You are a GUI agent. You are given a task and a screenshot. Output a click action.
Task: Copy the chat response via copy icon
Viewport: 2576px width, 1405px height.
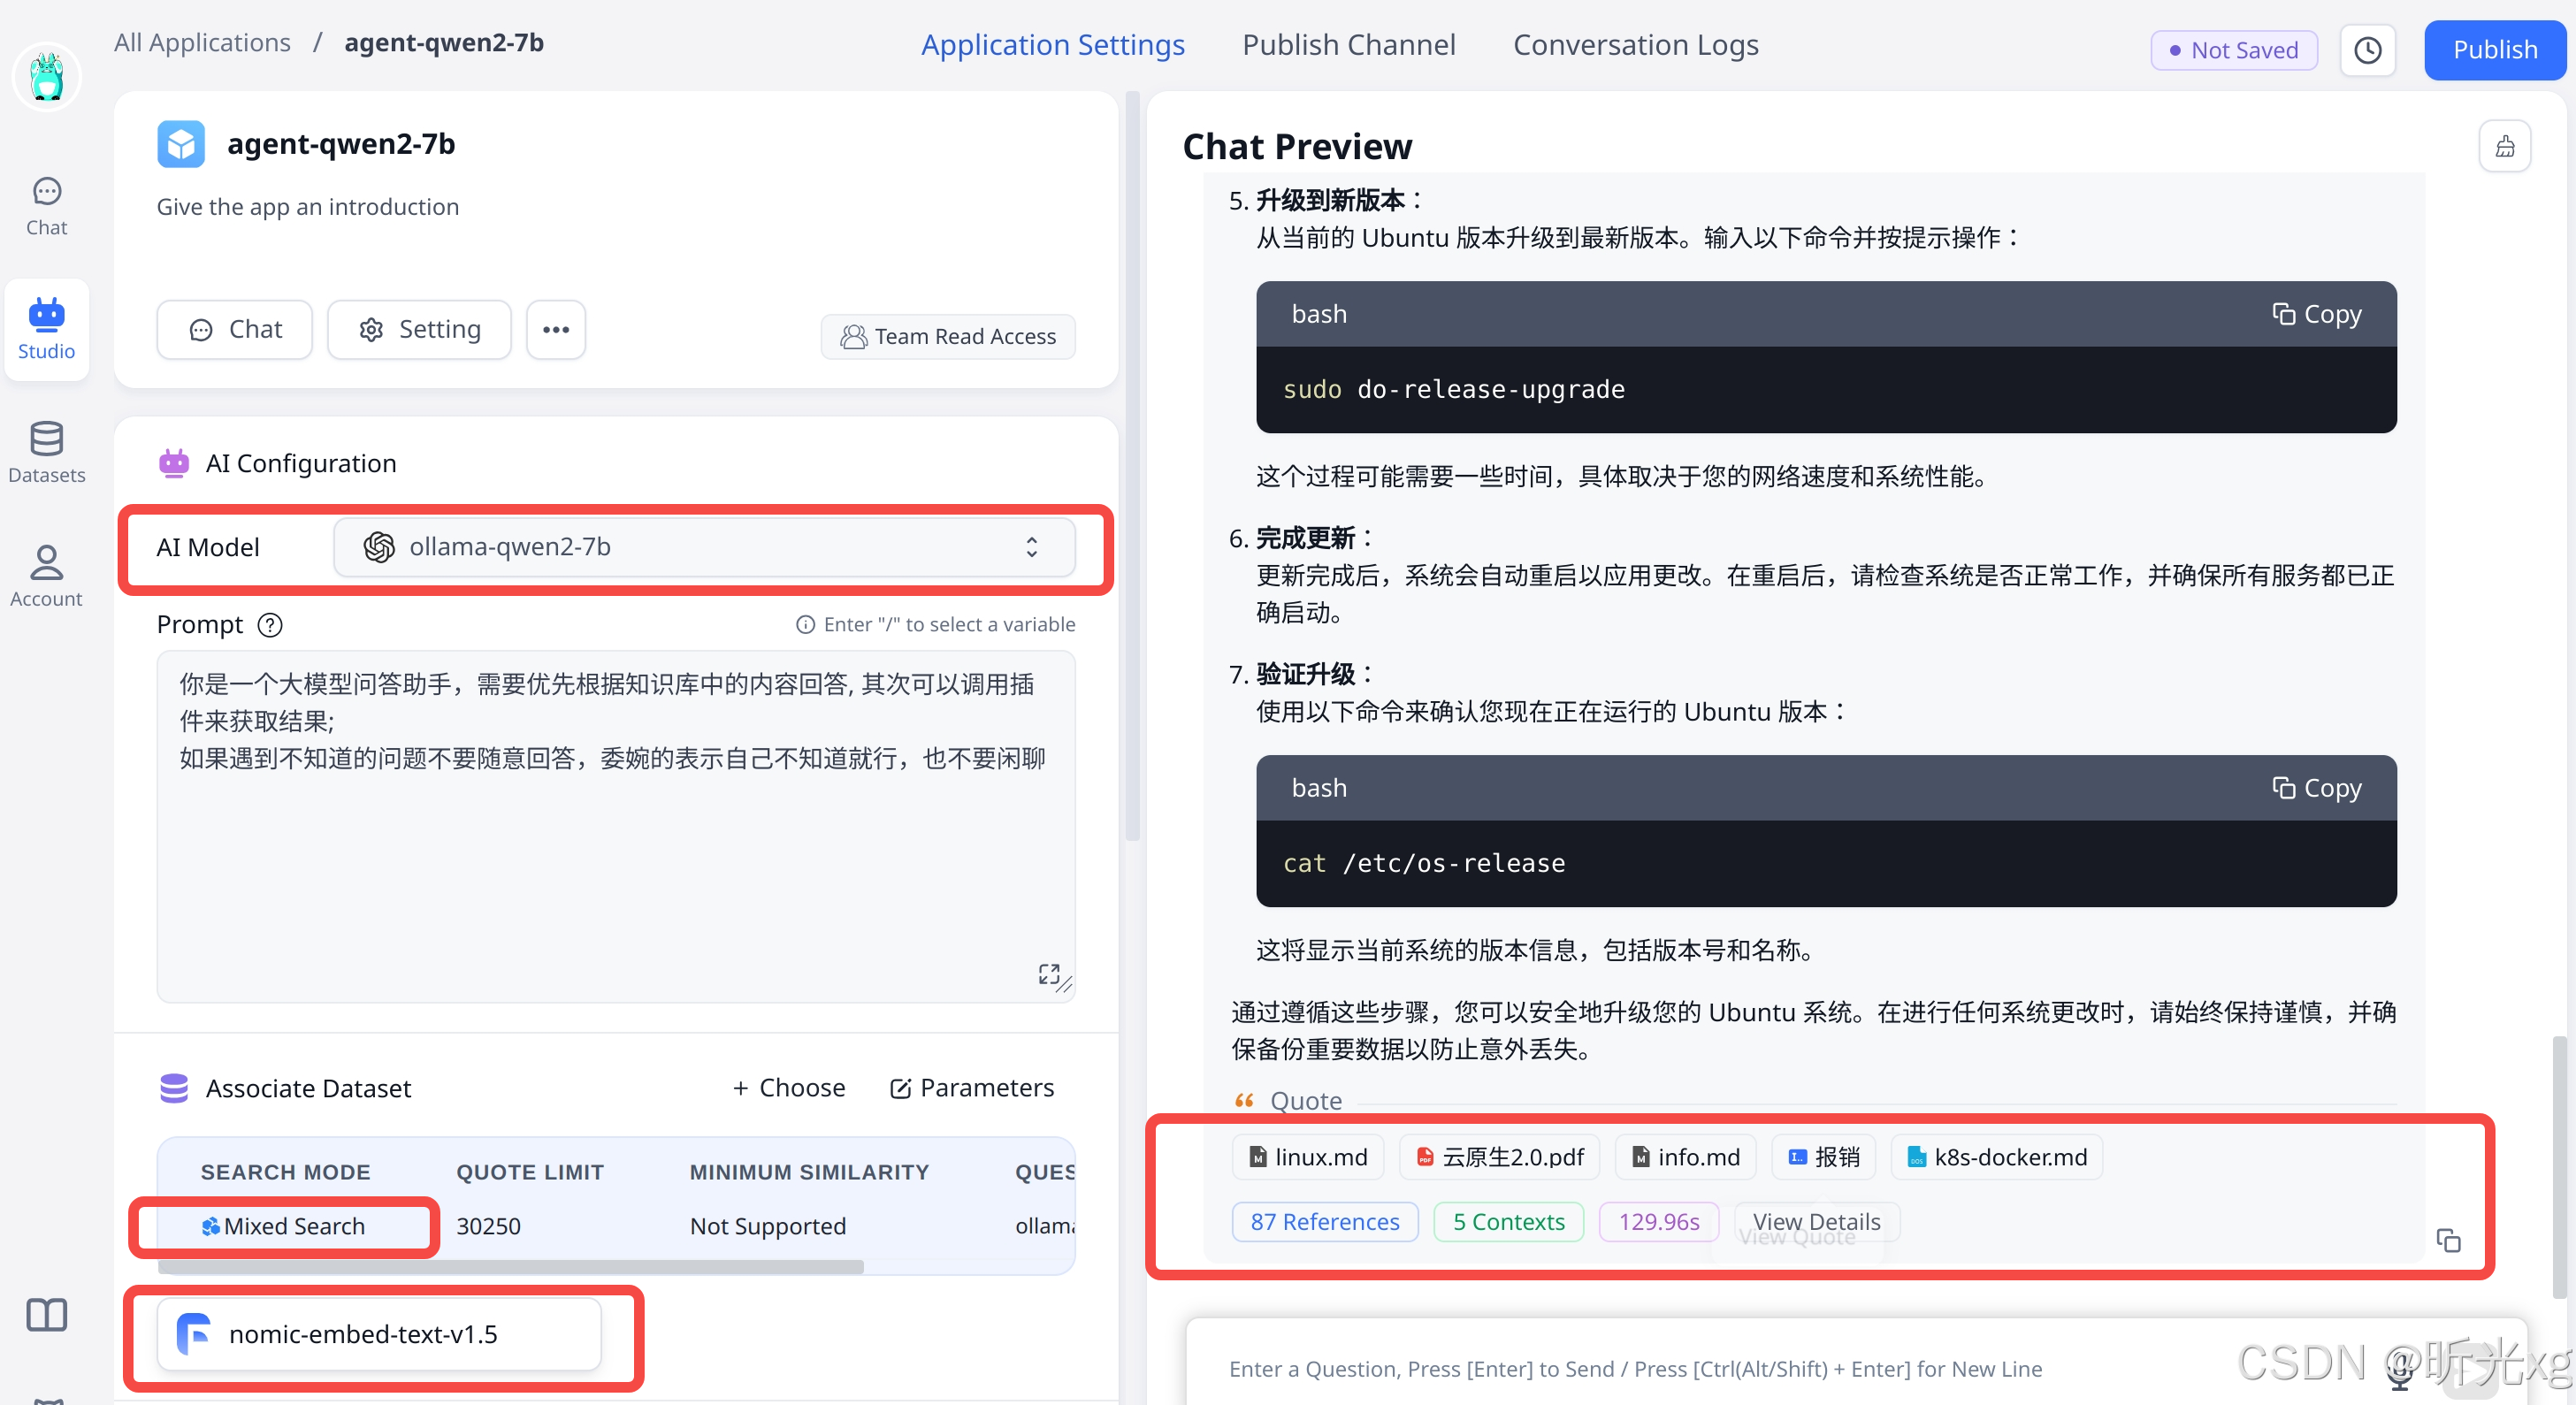2448,1240
